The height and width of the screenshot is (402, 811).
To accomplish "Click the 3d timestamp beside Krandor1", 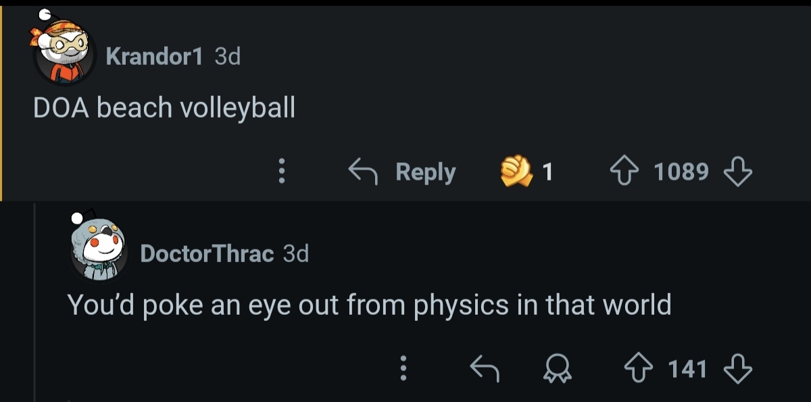I will pyautogui.click(x=227, y=57).
